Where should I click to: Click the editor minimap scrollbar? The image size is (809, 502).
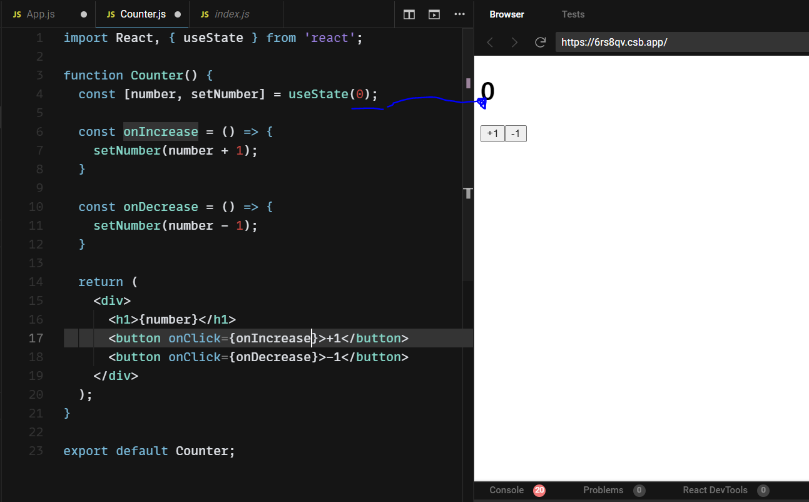468,153
